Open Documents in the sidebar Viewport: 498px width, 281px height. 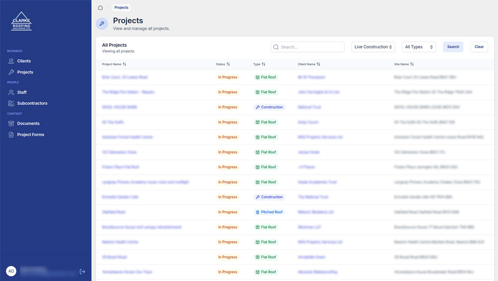point(28,124)
